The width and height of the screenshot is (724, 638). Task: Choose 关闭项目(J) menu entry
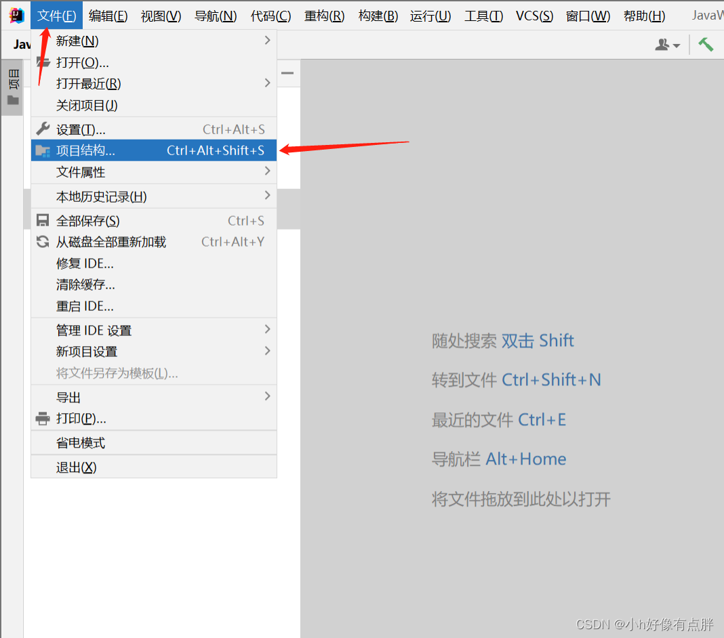pos(154,105)
